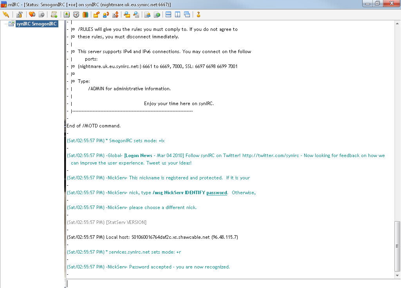Click the vertical scrollbar thumb
Screen dimensions: 401x288
[x=397, y=246]
